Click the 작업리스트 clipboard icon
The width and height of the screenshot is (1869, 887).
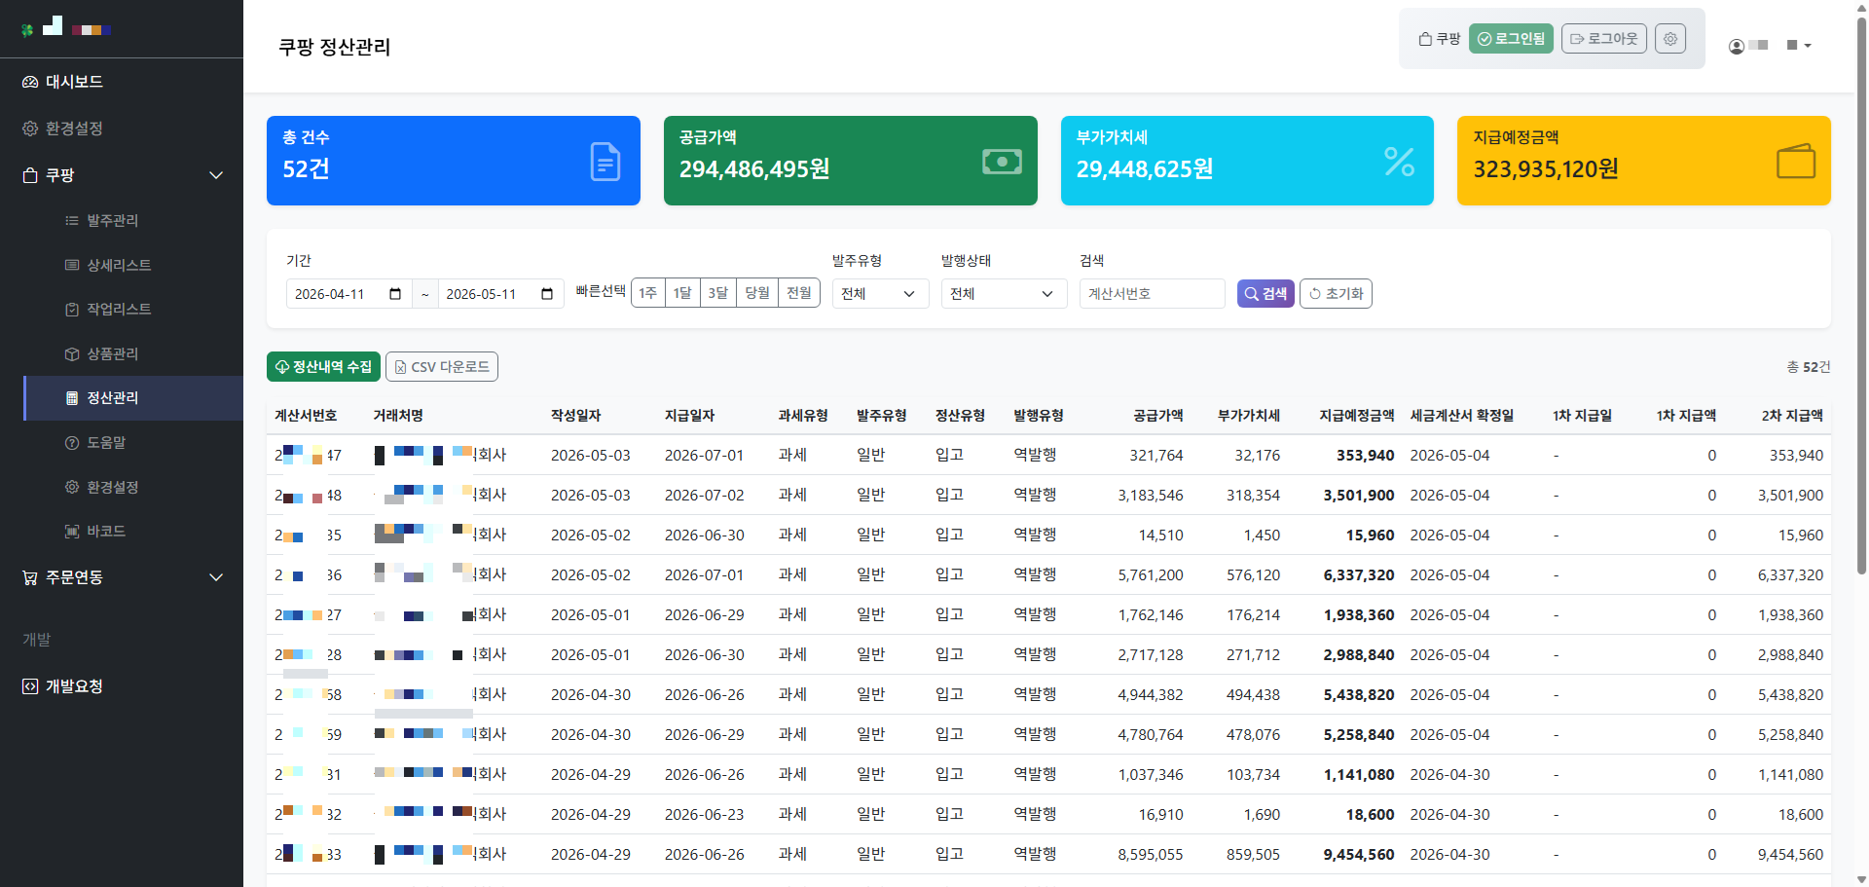(72, 310)
